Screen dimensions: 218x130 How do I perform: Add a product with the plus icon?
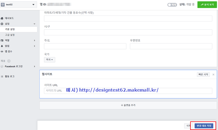[x=9, y=61]
